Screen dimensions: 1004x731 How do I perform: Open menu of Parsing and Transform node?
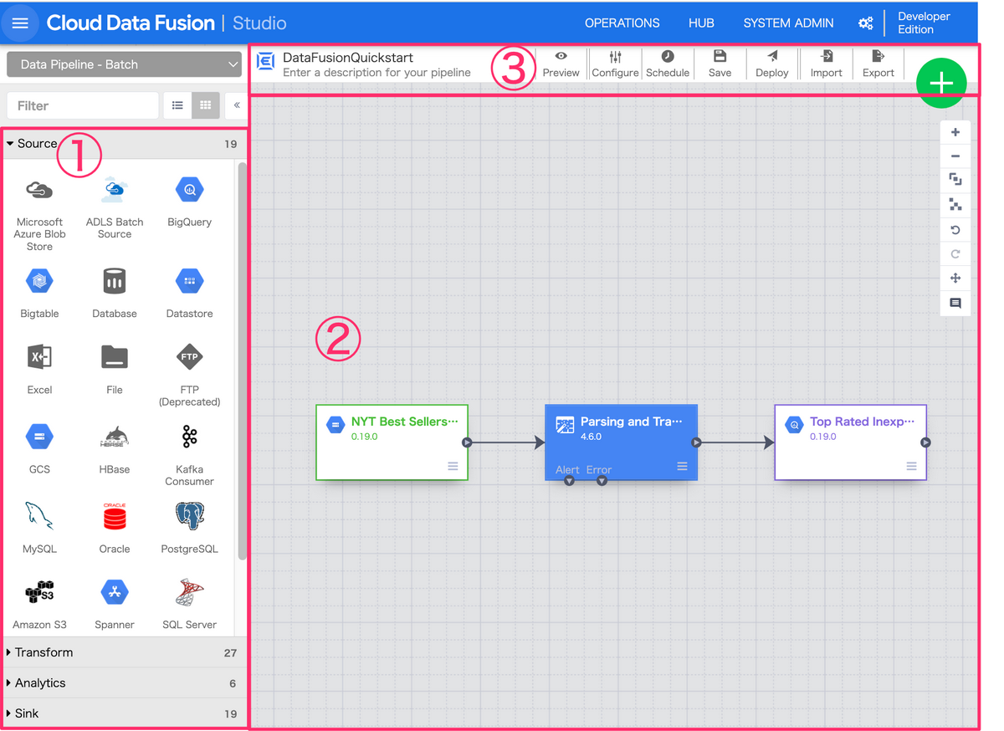682,466
